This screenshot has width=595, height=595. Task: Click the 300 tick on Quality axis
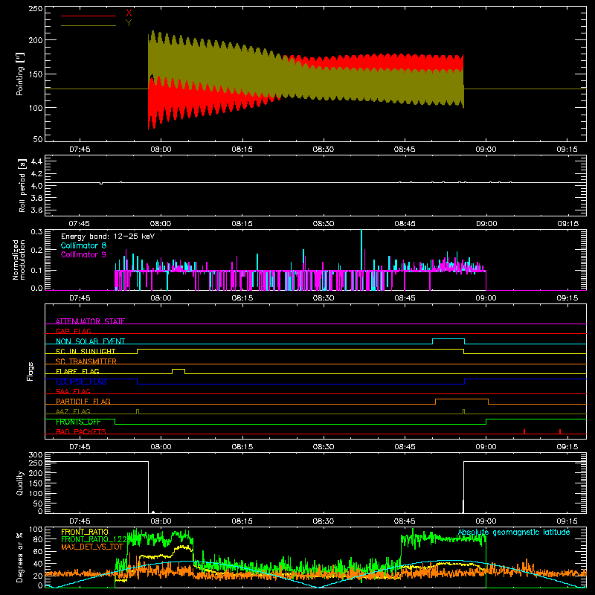coord(36,455)
